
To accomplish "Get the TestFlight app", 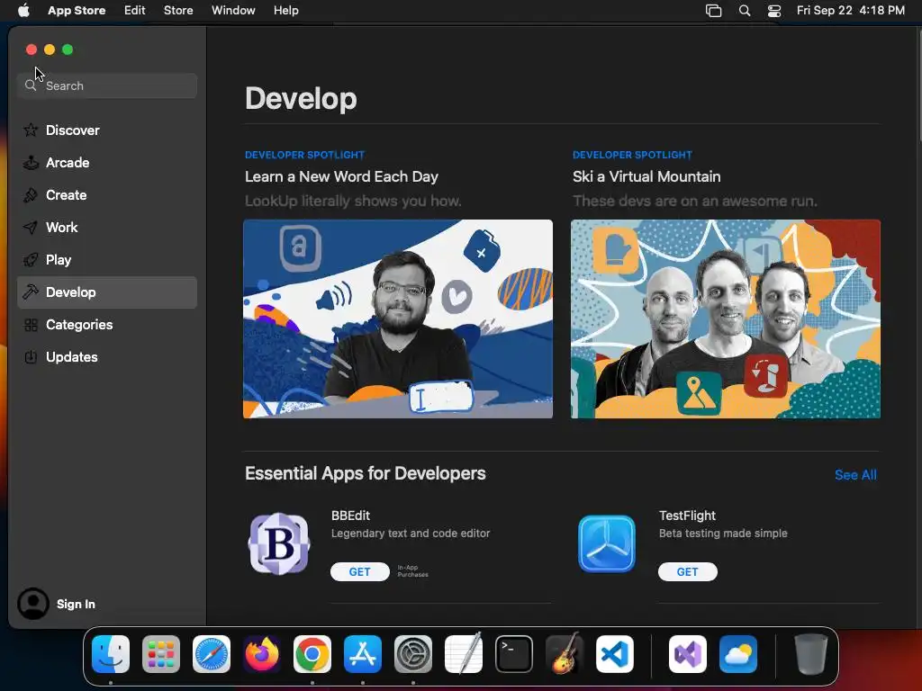I will [687, 571].
